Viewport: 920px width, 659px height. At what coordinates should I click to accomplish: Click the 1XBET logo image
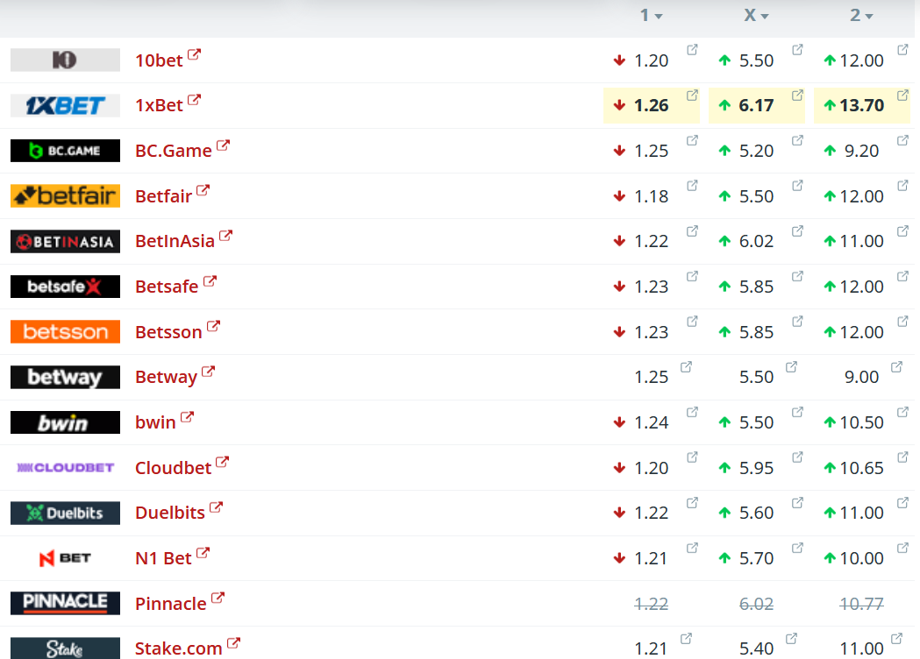pyautogui.click(x=65, y=105)
